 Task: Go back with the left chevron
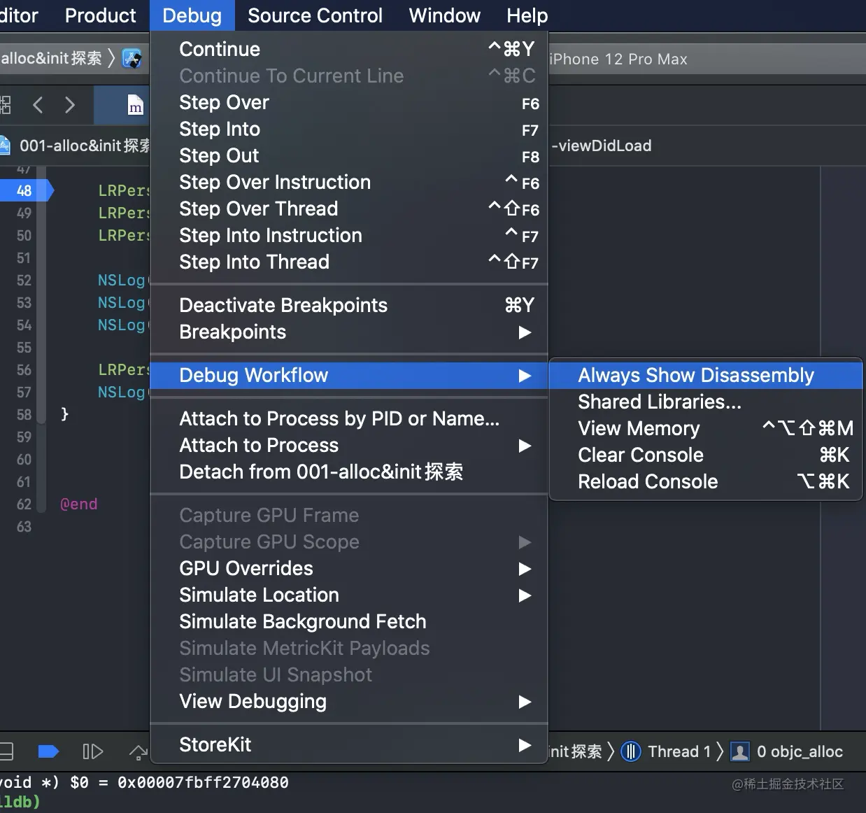[x=38, y=106]
